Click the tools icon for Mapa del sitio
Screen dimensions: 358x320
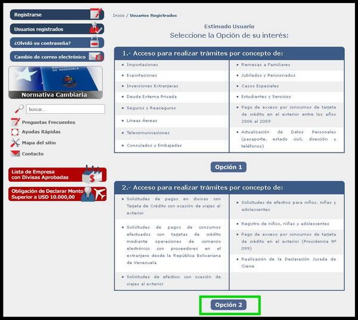pyautogui.click(x=15, y=143)
